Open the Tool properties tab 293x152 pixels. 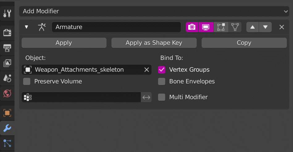click(x=7, y=13)
